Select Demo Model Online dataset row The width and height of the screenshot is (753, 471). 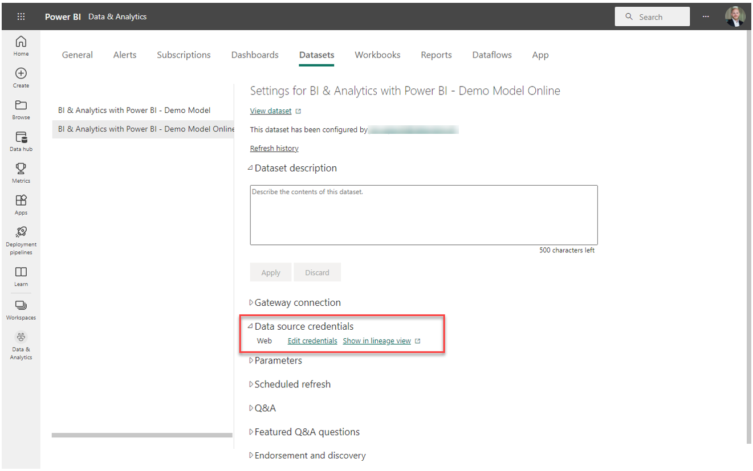143,129
